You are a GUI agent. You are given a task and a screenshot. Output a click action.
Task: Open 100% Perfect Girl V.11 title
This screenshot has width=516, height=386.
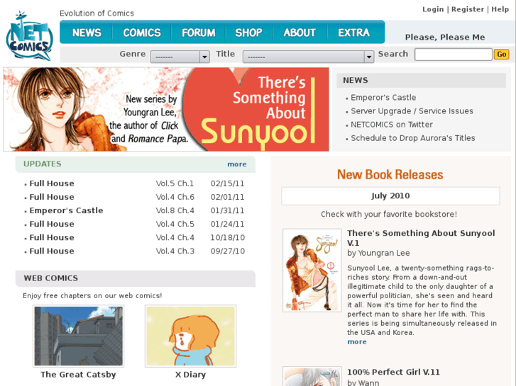pyautogui.click(x=393, y=372)
